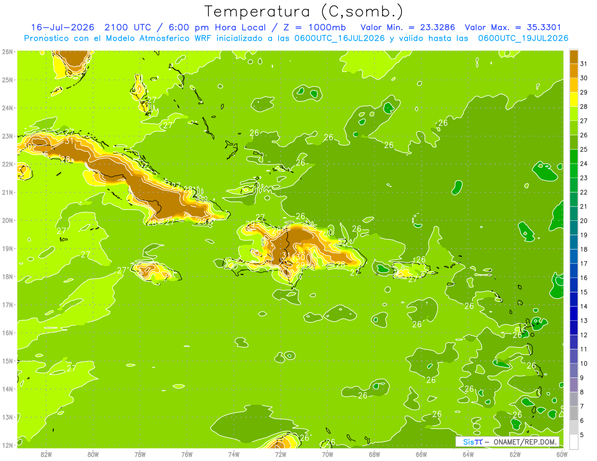Click the 74W longitude axis label
This screenshot has height=461, width=597.
(233, 454)
